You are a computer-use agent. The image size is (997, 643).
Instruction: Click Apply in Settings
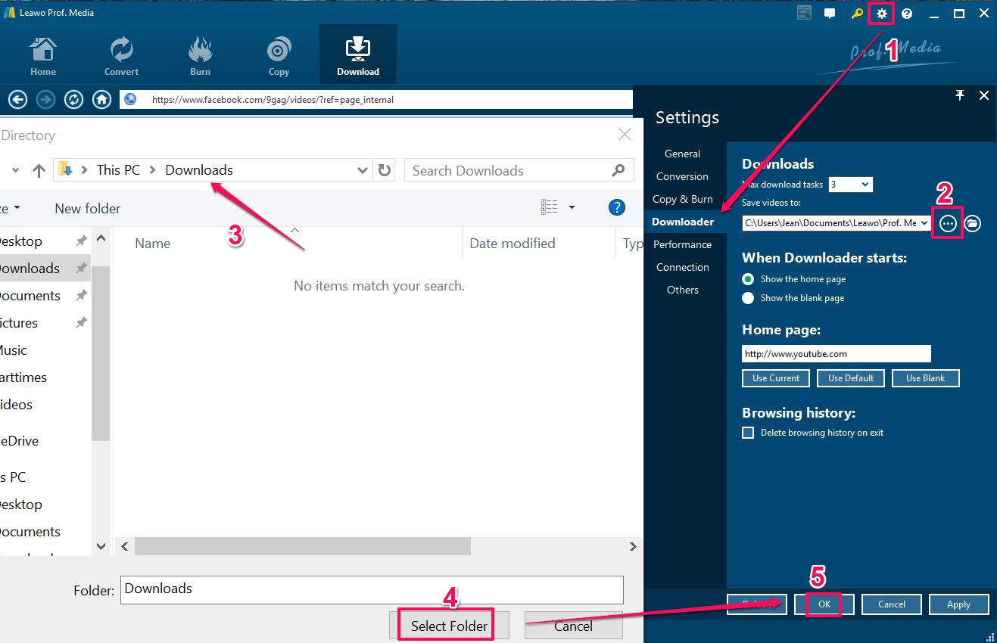coord(958,604)
